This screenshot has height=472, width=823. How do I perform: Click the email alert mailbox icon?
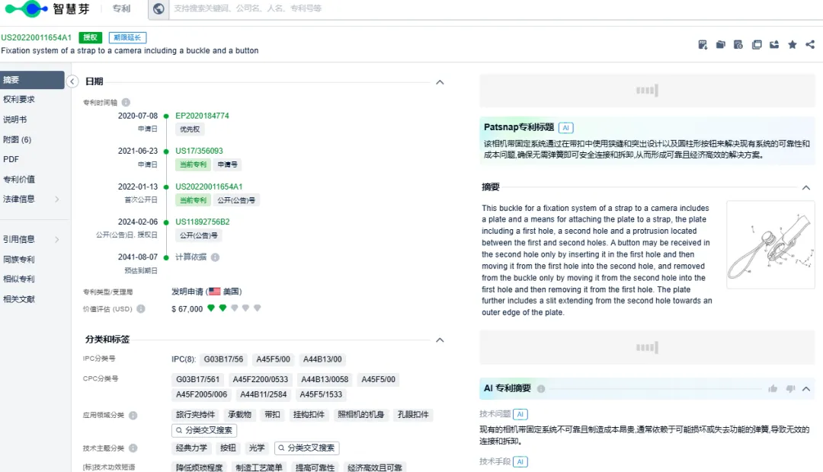point(774,45)
